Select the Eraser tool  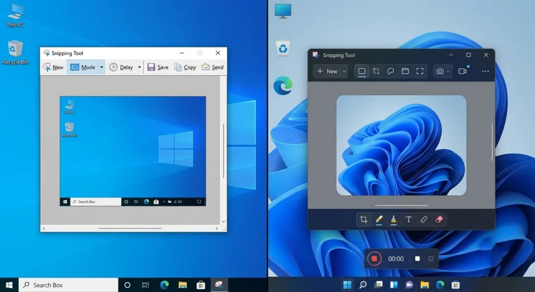coord(439,219)
